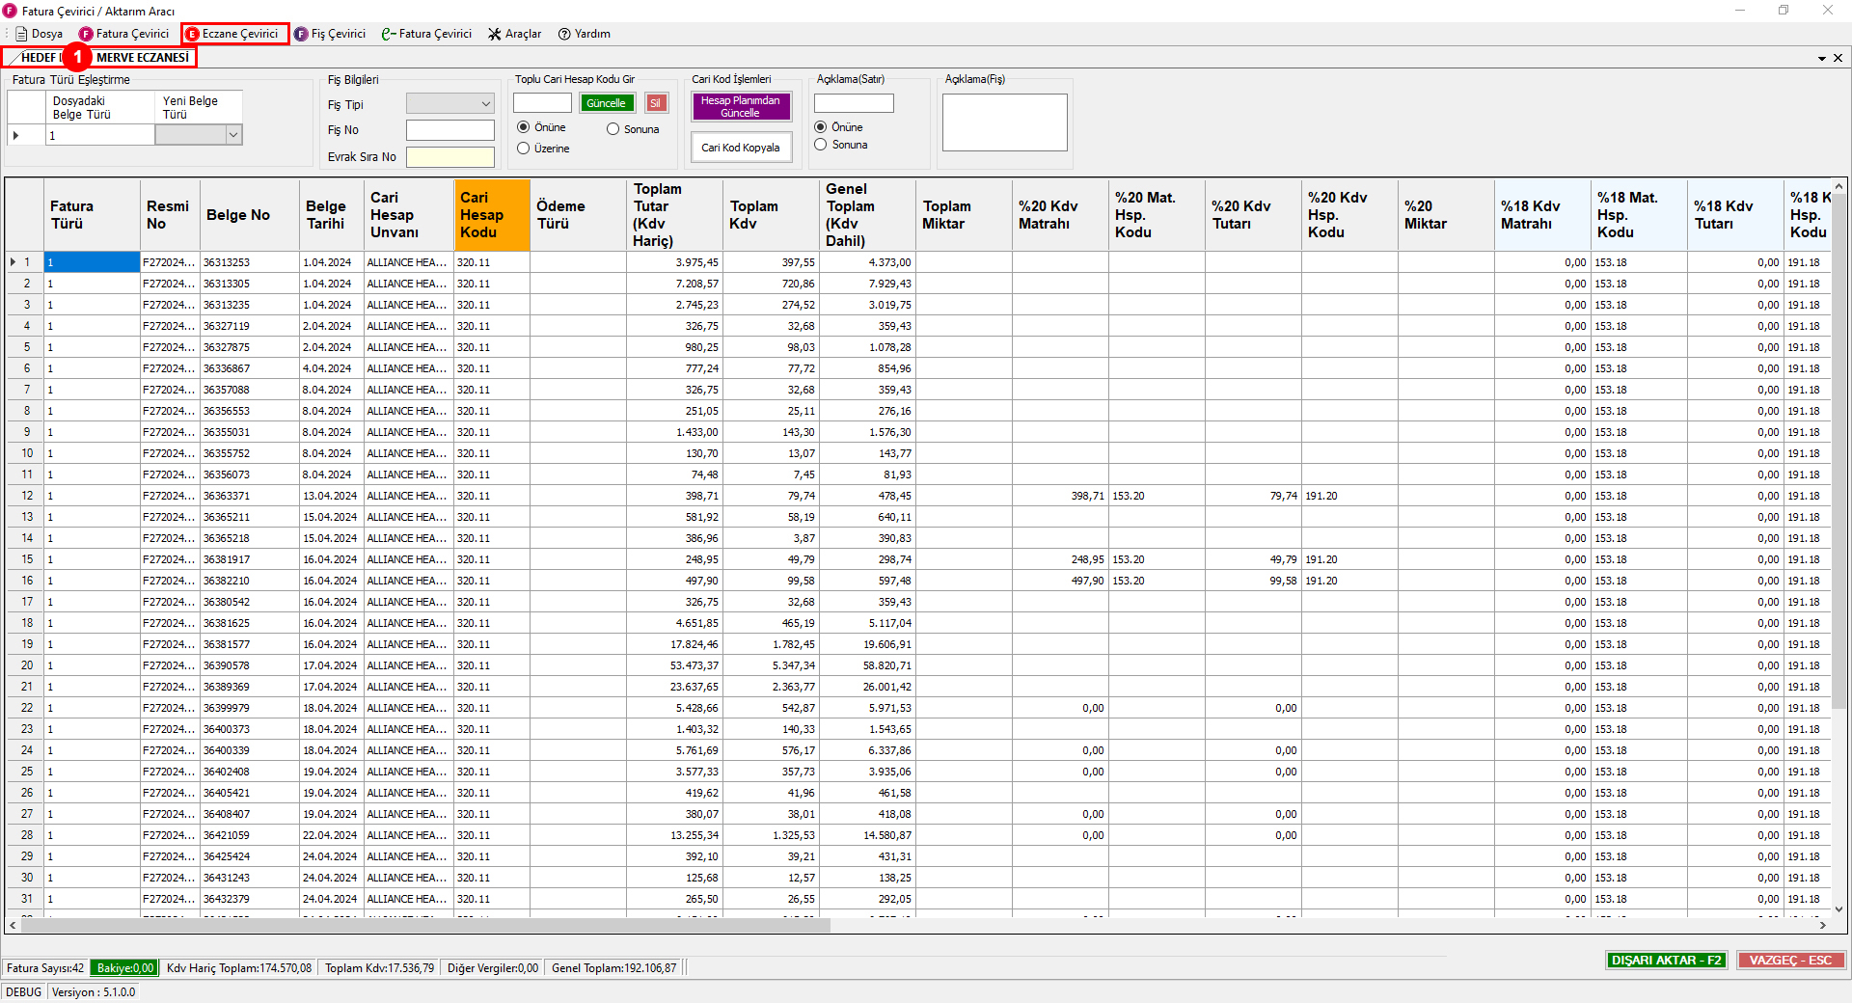Click the red Sil button
The height and width of the screenshot is (1003, 1852).
(656, 103)
